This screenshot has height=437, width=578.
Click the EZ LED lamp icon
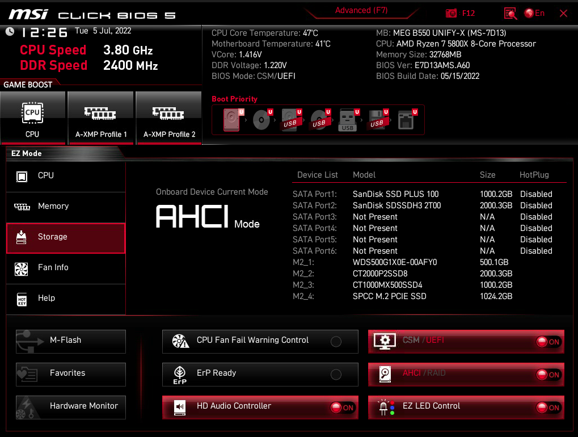pos(386,407)
